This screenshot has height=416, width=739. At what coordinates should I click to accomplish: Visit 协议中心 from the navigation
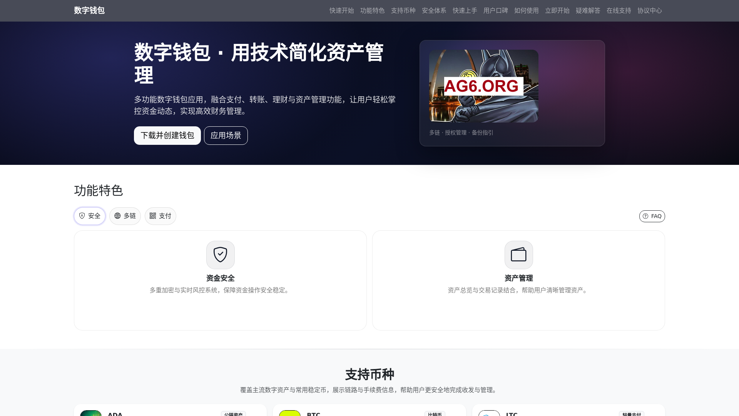coord(649,10)
